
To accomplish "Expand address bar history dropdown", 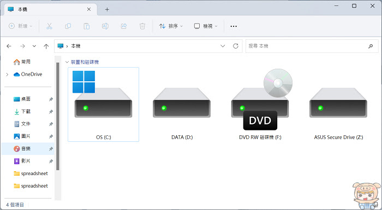I will coord(223,46).
